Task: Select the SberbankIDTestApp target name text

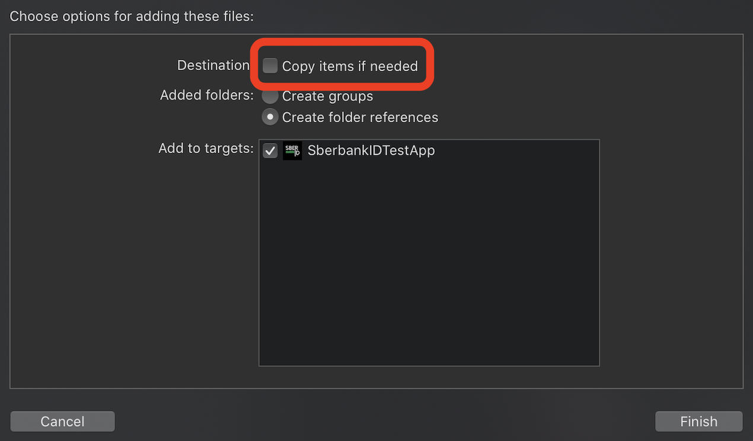Action: pos(371,151)
